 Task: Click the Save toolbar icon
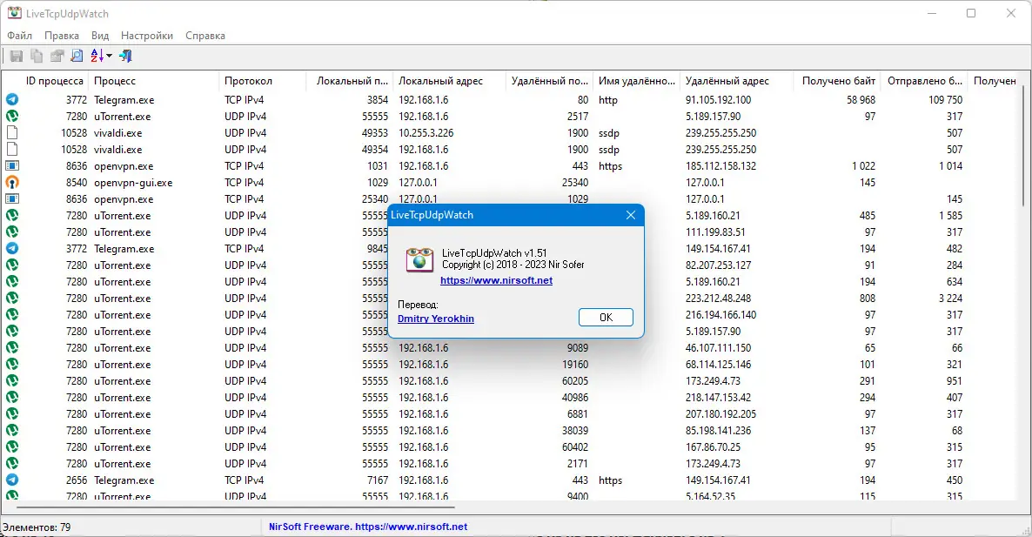[17, 56]
